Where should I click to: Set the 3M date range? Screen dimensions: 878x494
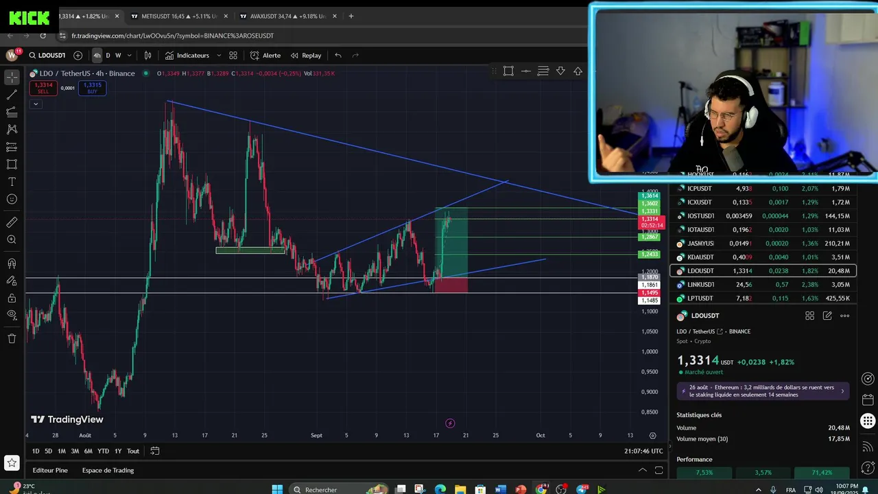coord(75,451)
